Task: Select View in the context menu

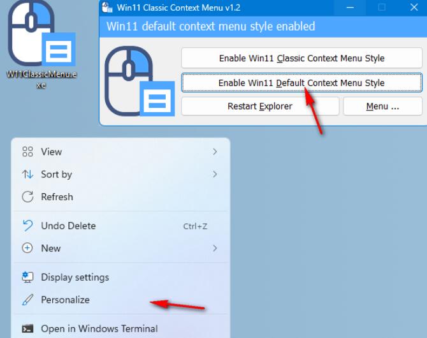Action: pos(120,152)
